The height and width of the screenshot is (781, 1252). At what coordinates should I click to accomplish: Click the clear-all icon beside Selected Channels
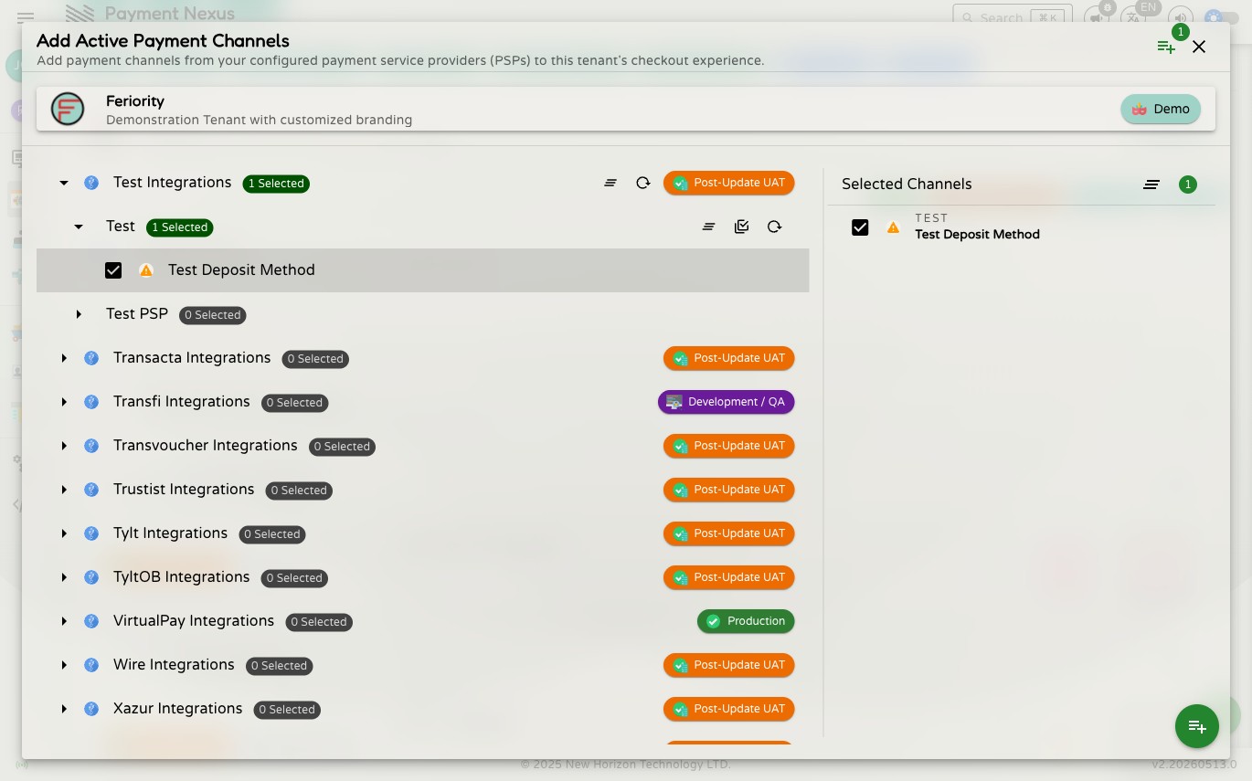(x=1151, y=185)
